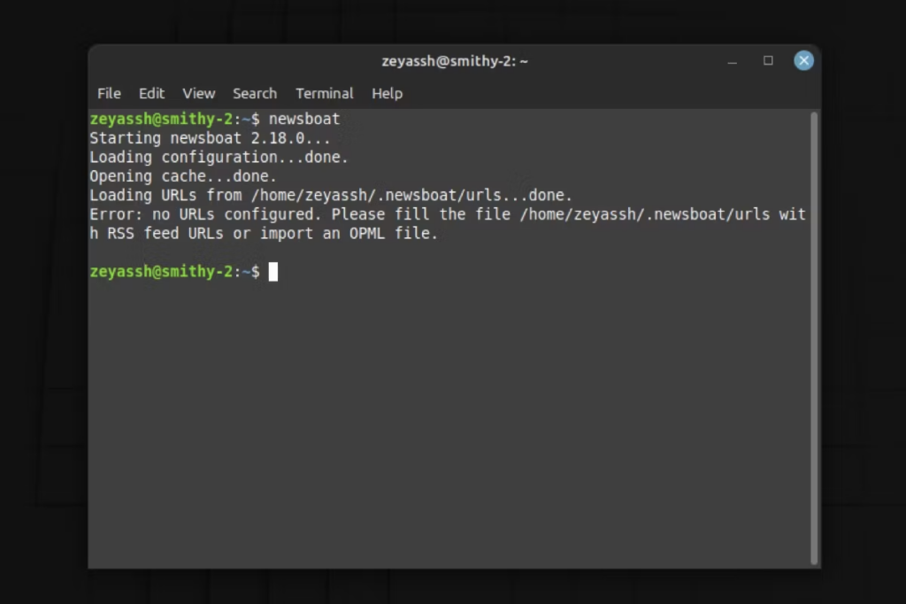The image size is (906, 604).
Task: Click the top green prompt before newsboat
Action: tap(161, 119)
